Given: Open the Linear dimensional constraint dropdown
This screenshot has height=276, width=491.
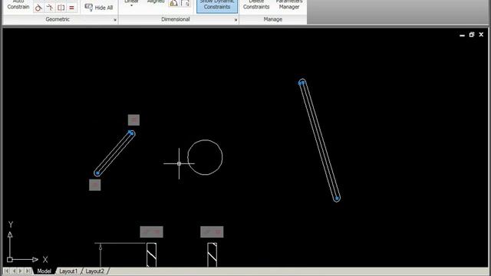Looking at the screenshot, I should (131, 4).
